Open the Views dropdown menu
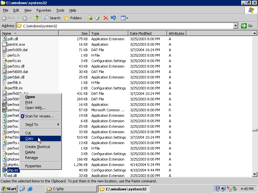The image size is (258, 193). tap(124, 18)
